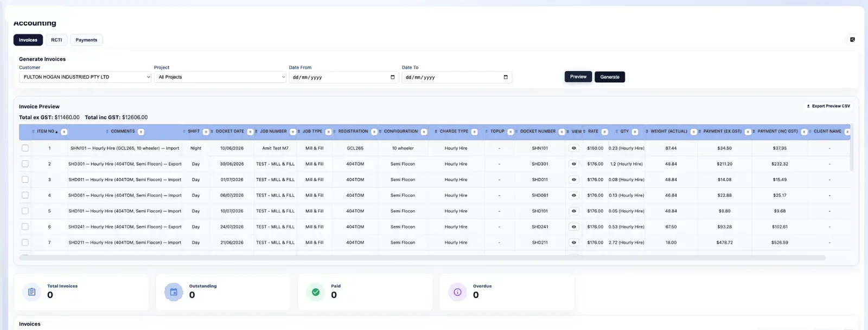
Task: Open the Qty column menu icon
Action: coord(635,132)
